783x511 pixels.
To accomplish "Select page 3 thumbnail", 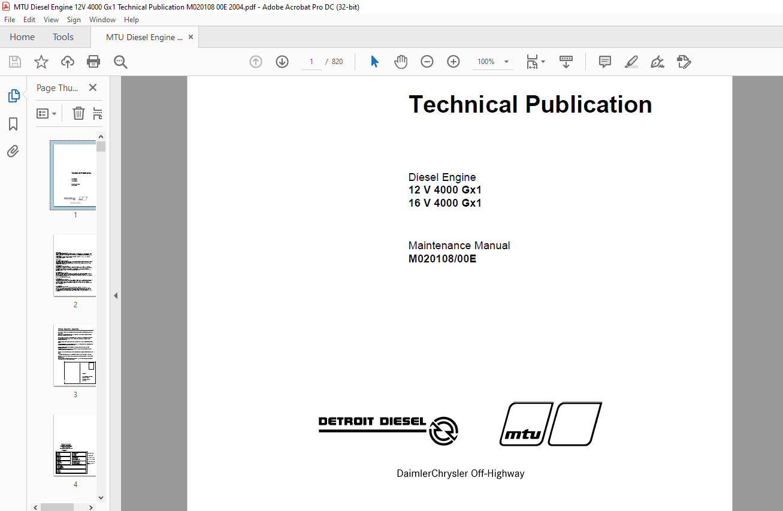I will pyautogui.click(x=75, y=355).
